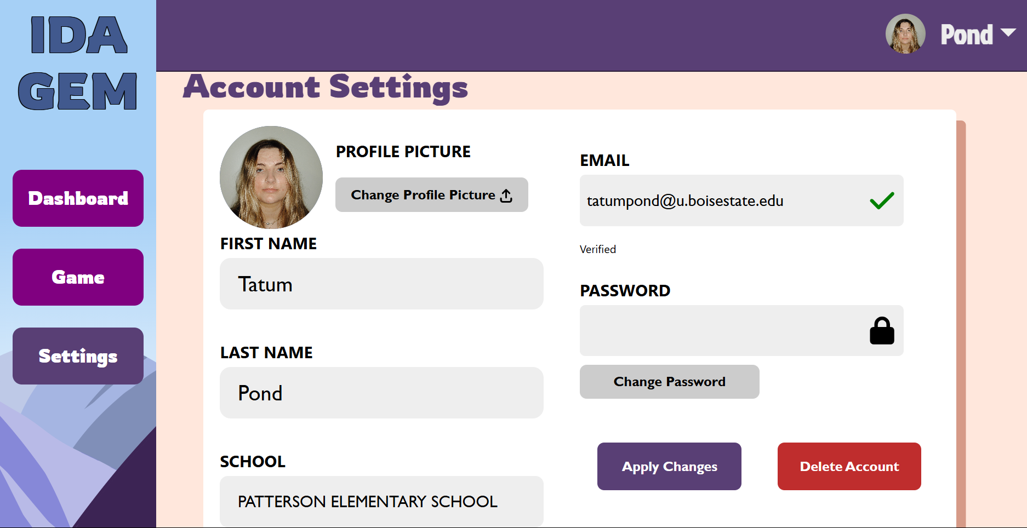Go to the Game section
The width and height of the screenshot is (1027, 528).
[x=78, y=277]
